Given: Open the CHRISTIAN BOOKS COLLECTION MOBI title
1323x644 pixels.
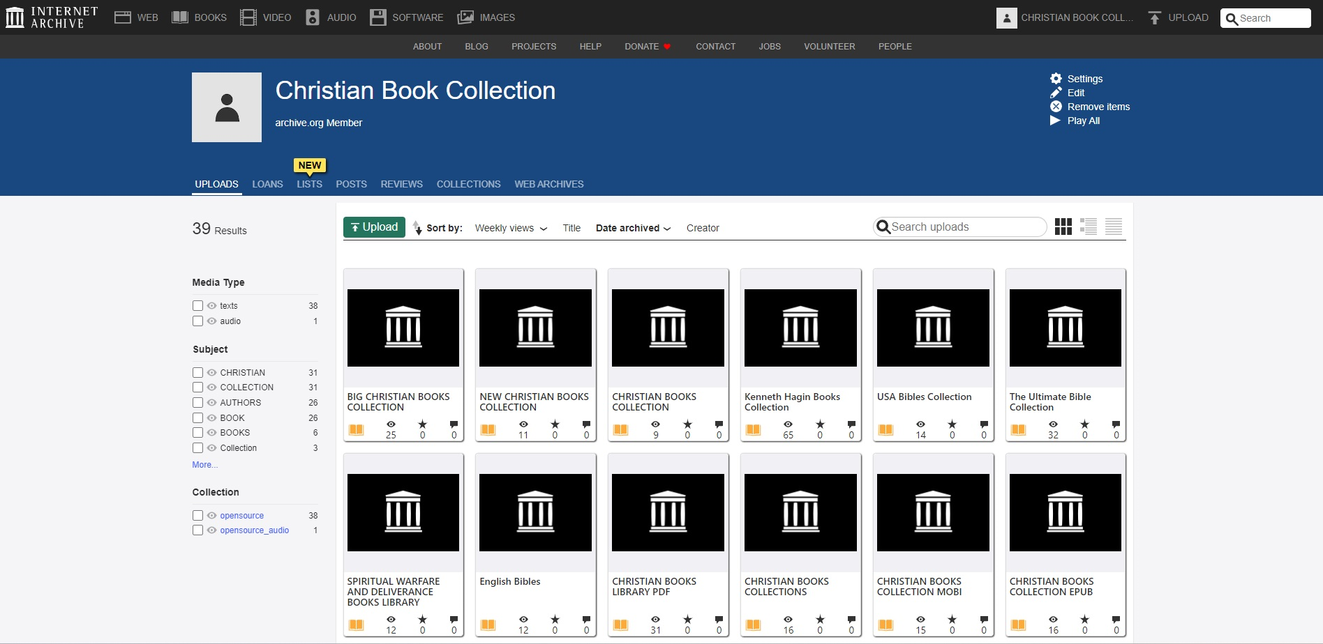Looking at the screenshot, I should 919,587.
